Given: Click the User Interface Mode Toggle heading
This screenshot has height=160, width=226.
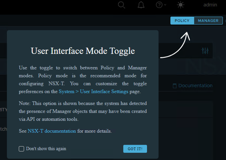Looking at the screenshot, I should (83, 51).
